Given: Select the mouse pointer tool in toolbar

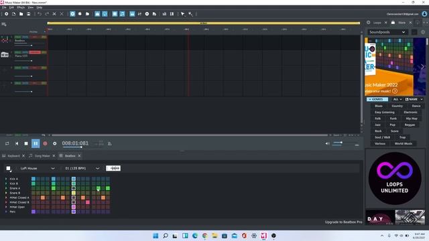Looking at the screenshot, I should tap(183, 14).
